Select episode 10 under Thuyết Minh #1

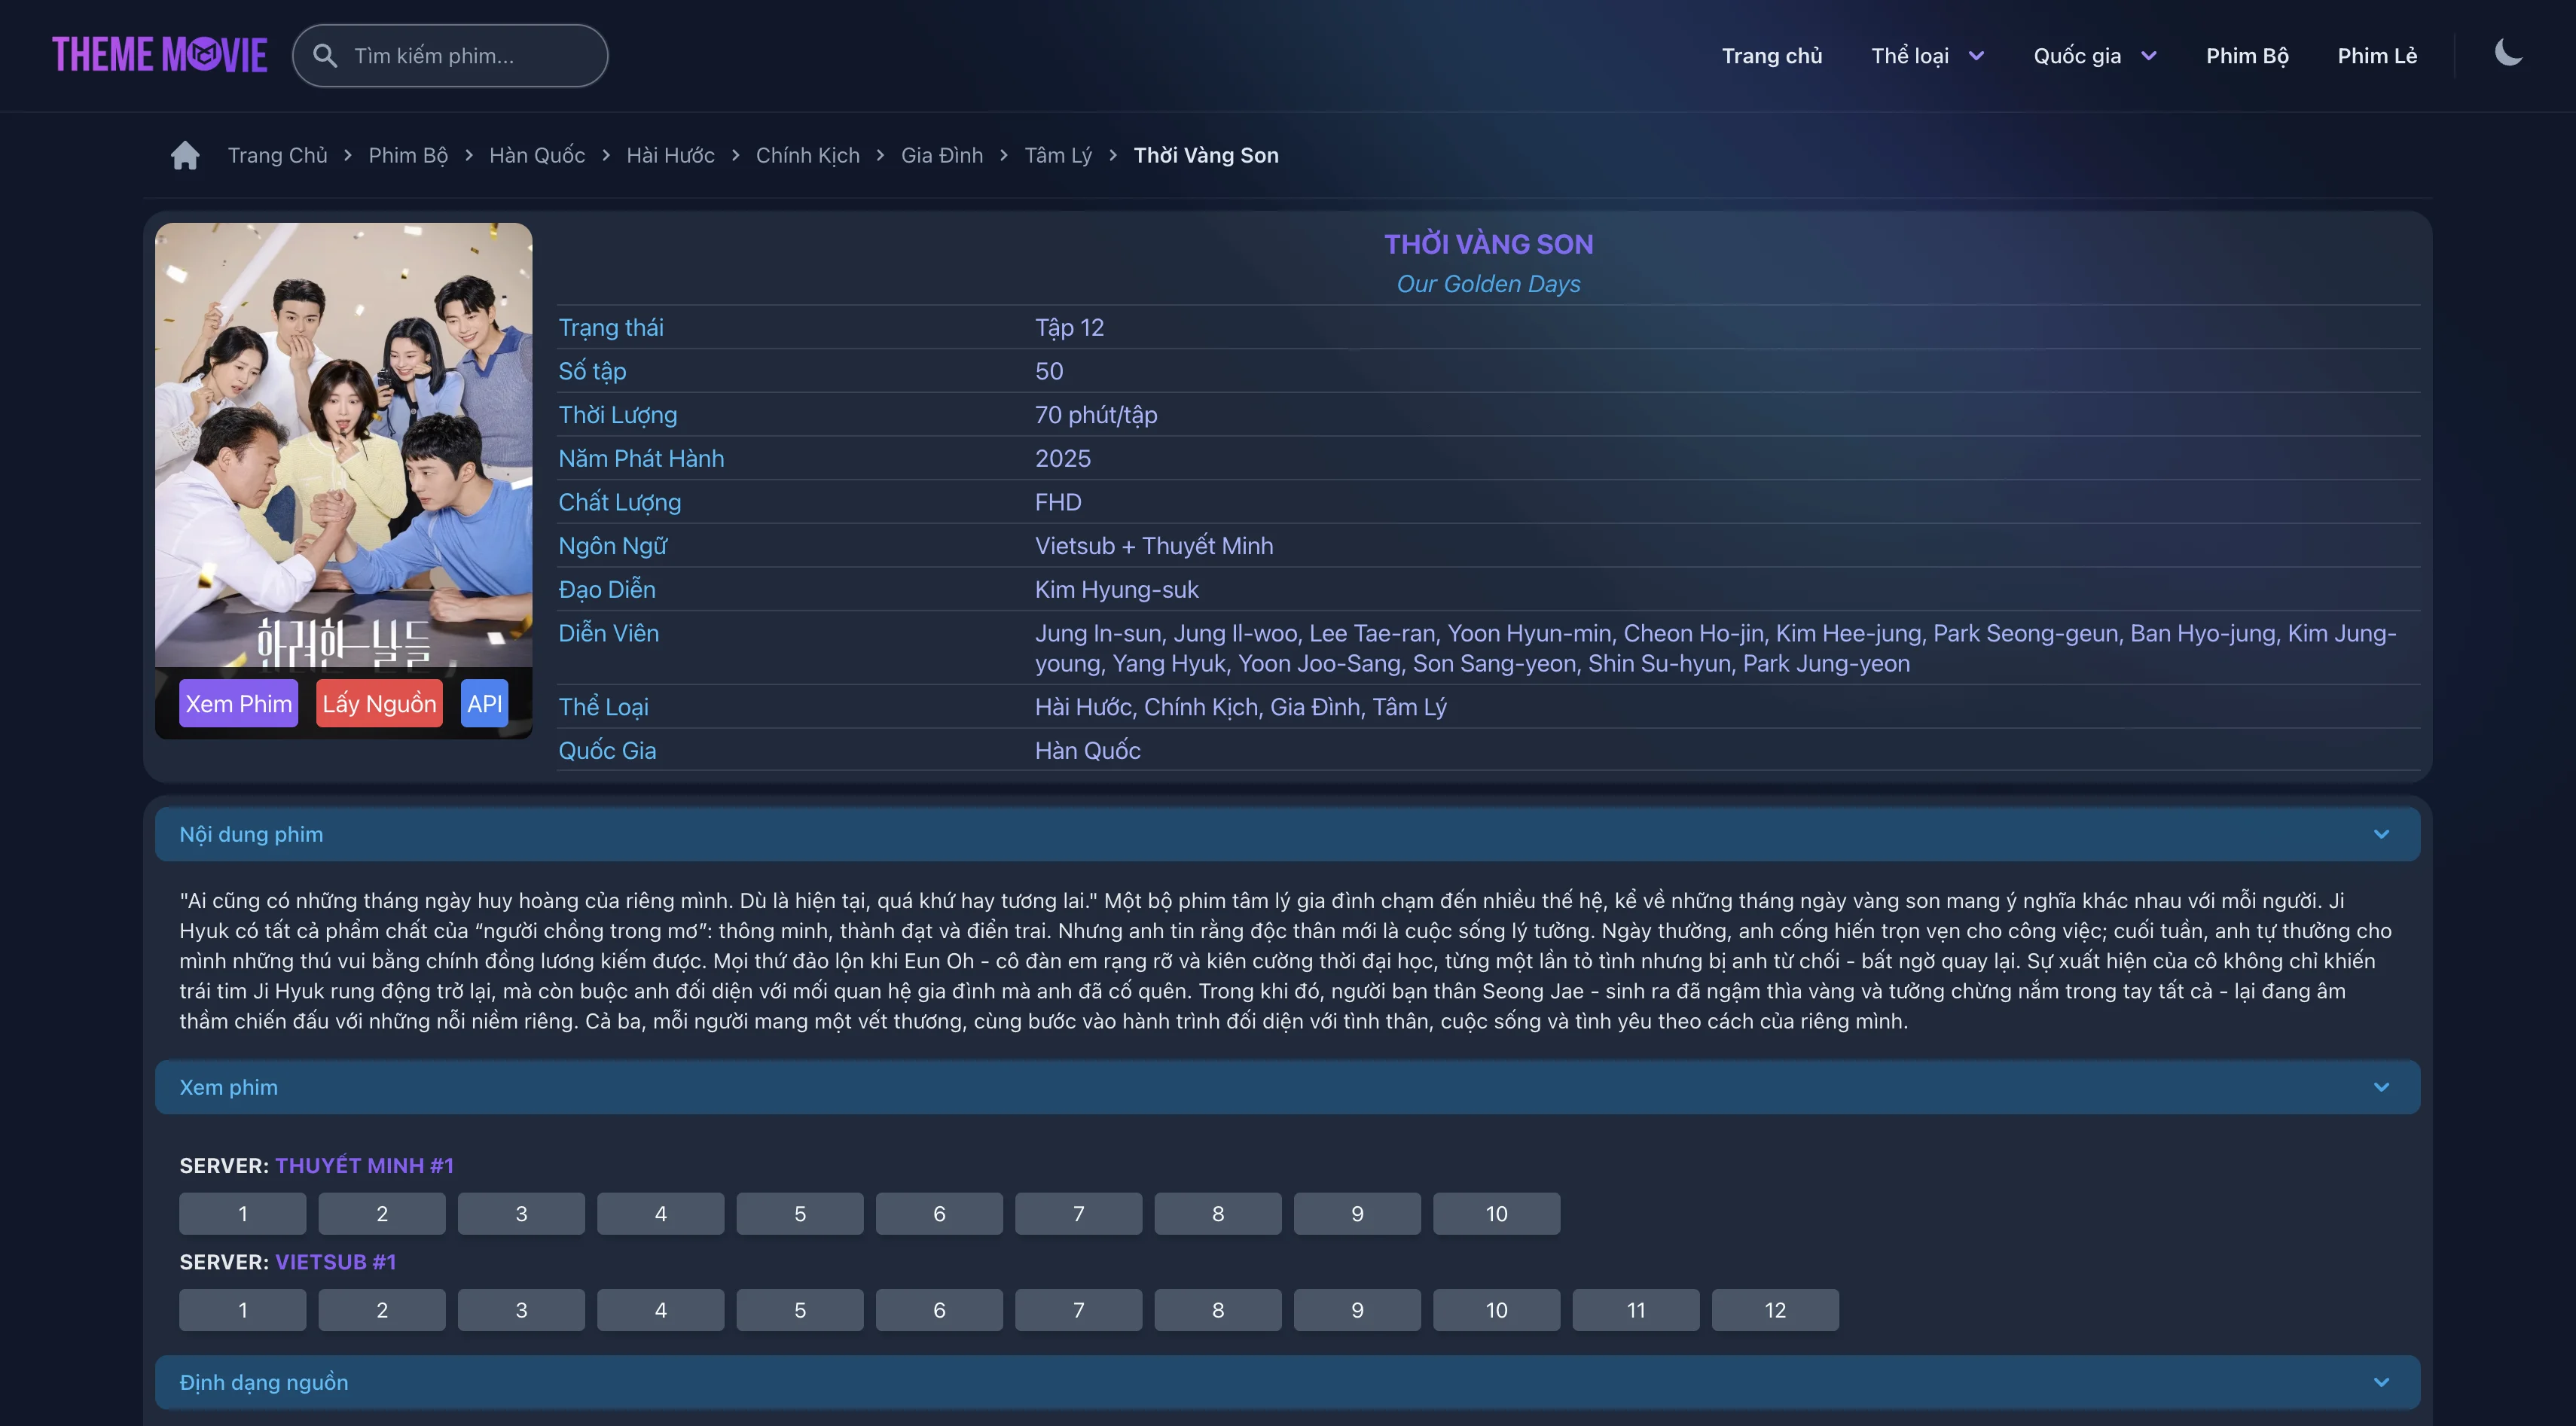pos(1496,1213)
